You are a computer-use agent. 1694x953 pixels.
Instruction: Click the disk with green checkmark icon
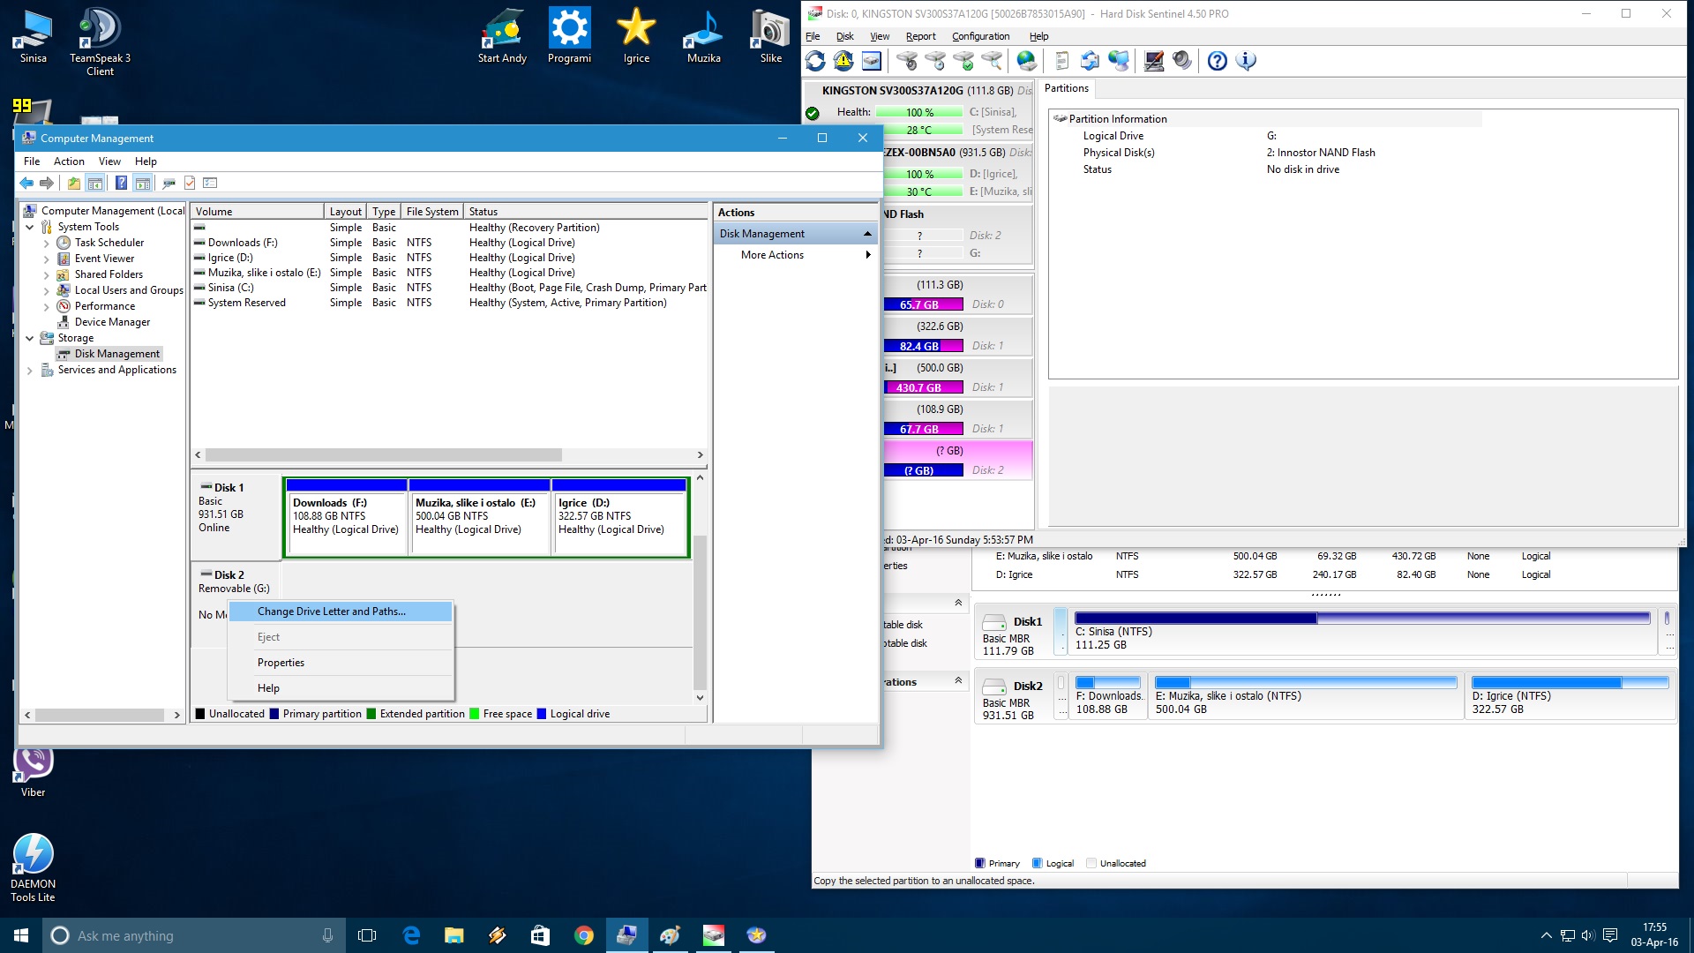tap(963, 61)
